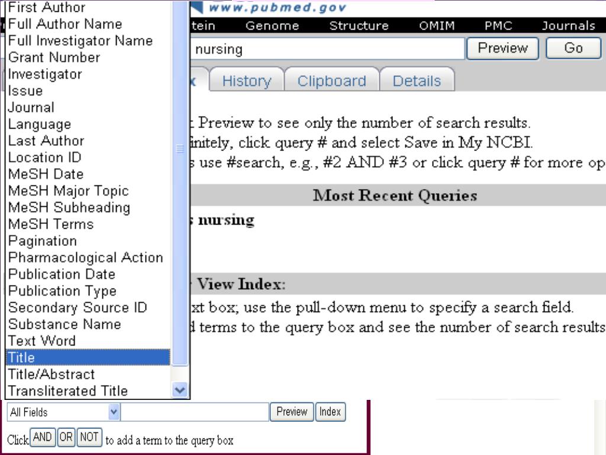Select Issue from dropdown list
Image resolution: width=606 pixels, height=455 pixels.
tap(88, 91)
